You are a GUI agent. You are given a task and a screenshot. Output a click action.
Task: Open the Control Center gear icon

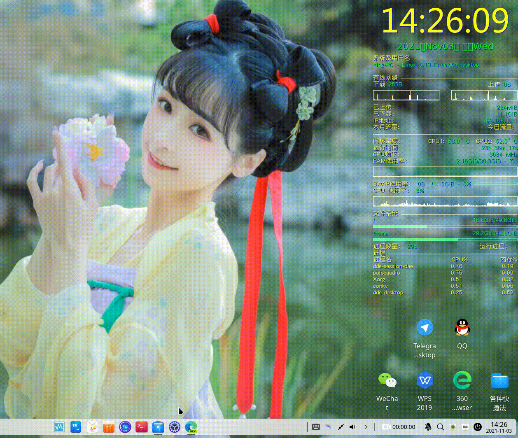click(175, 427)
